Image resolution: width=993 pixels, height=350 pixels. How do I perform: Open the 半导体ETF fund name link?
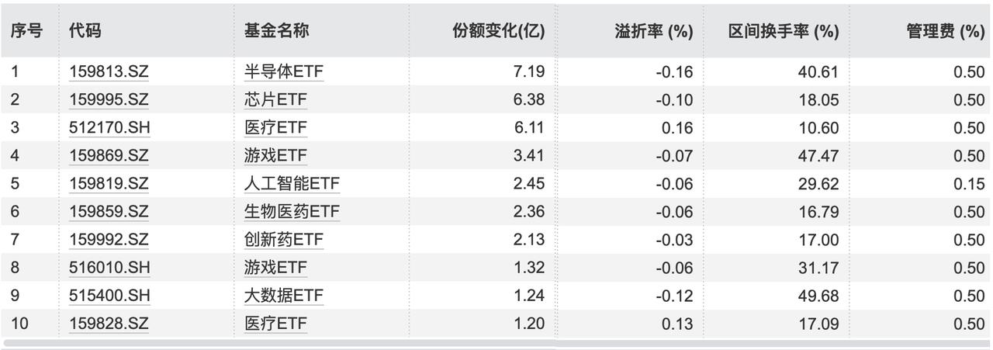pos(284,72)
